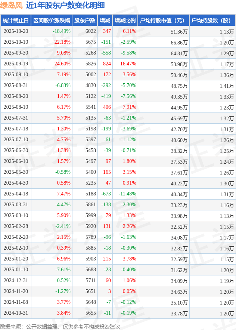The width and height of the screenshot is (236, 330).
Task: Click the 近1年股东户数变化明细 heading text
Action: click(65, 5)
